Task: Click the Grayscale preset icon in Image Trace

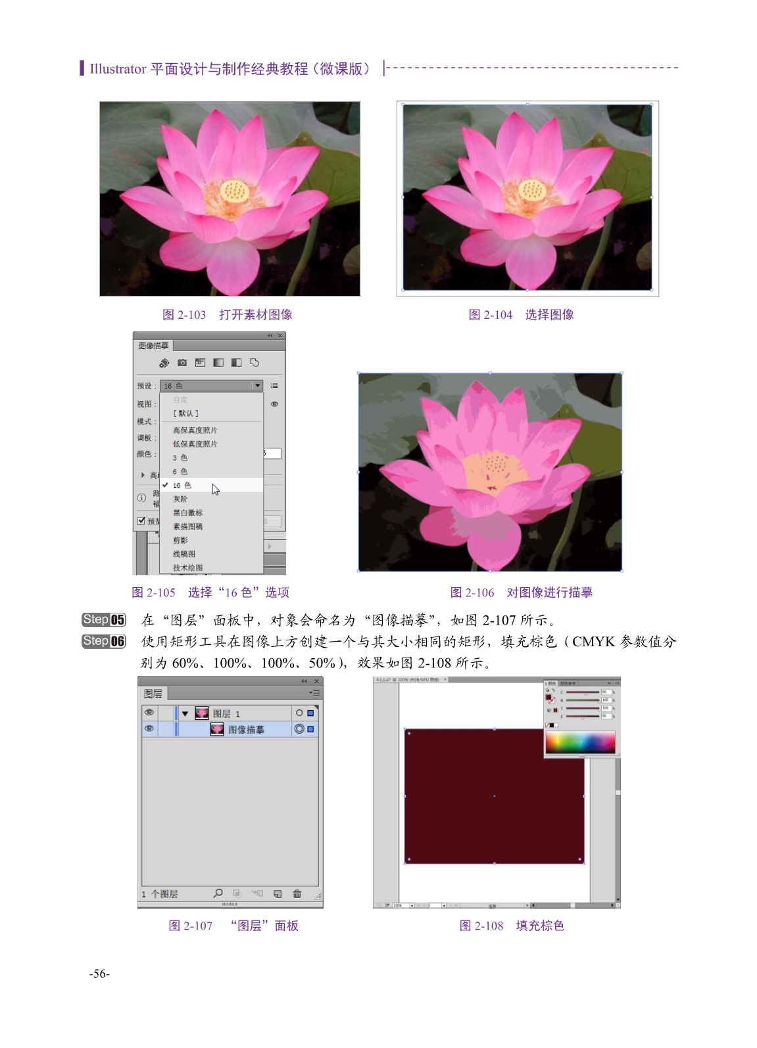Action: (218, 363)
